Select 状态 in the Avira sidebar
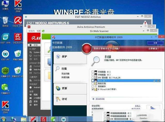165x122 pixels. tap(34, 45)
